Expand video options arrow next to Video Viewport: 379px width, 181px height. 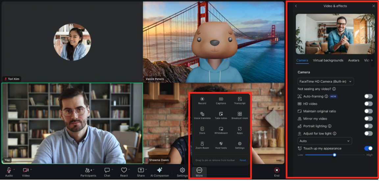pyautogui.click(x=31, y=170)
